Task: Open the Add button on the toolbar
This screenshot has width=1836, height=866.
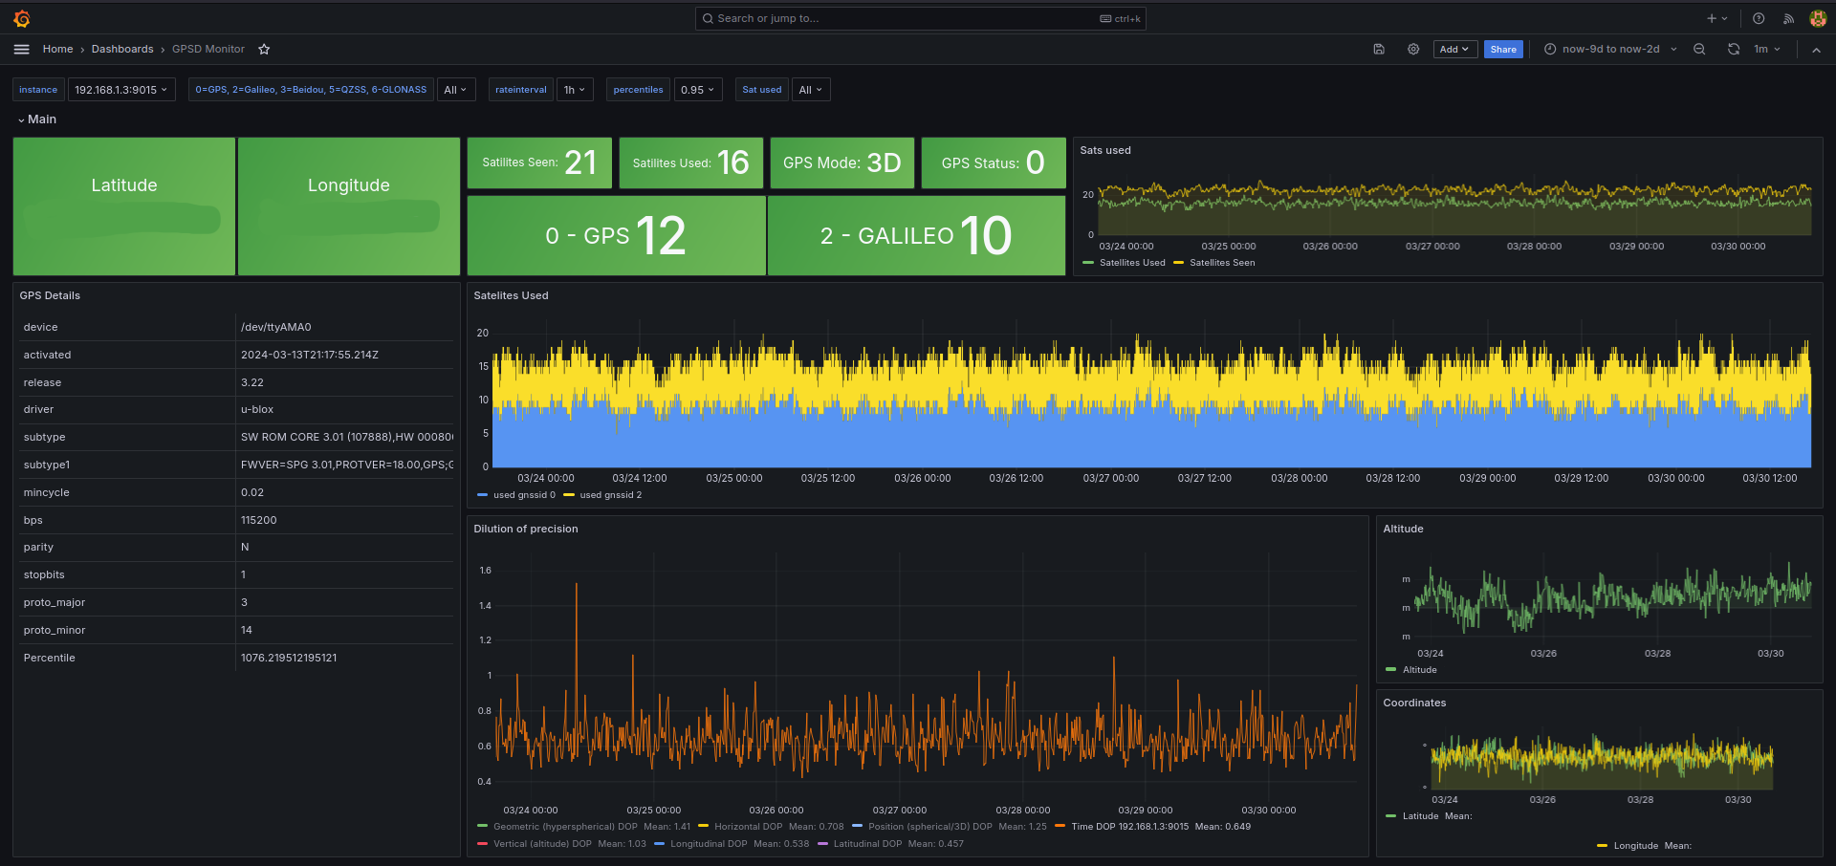Action: point(1454,49)
